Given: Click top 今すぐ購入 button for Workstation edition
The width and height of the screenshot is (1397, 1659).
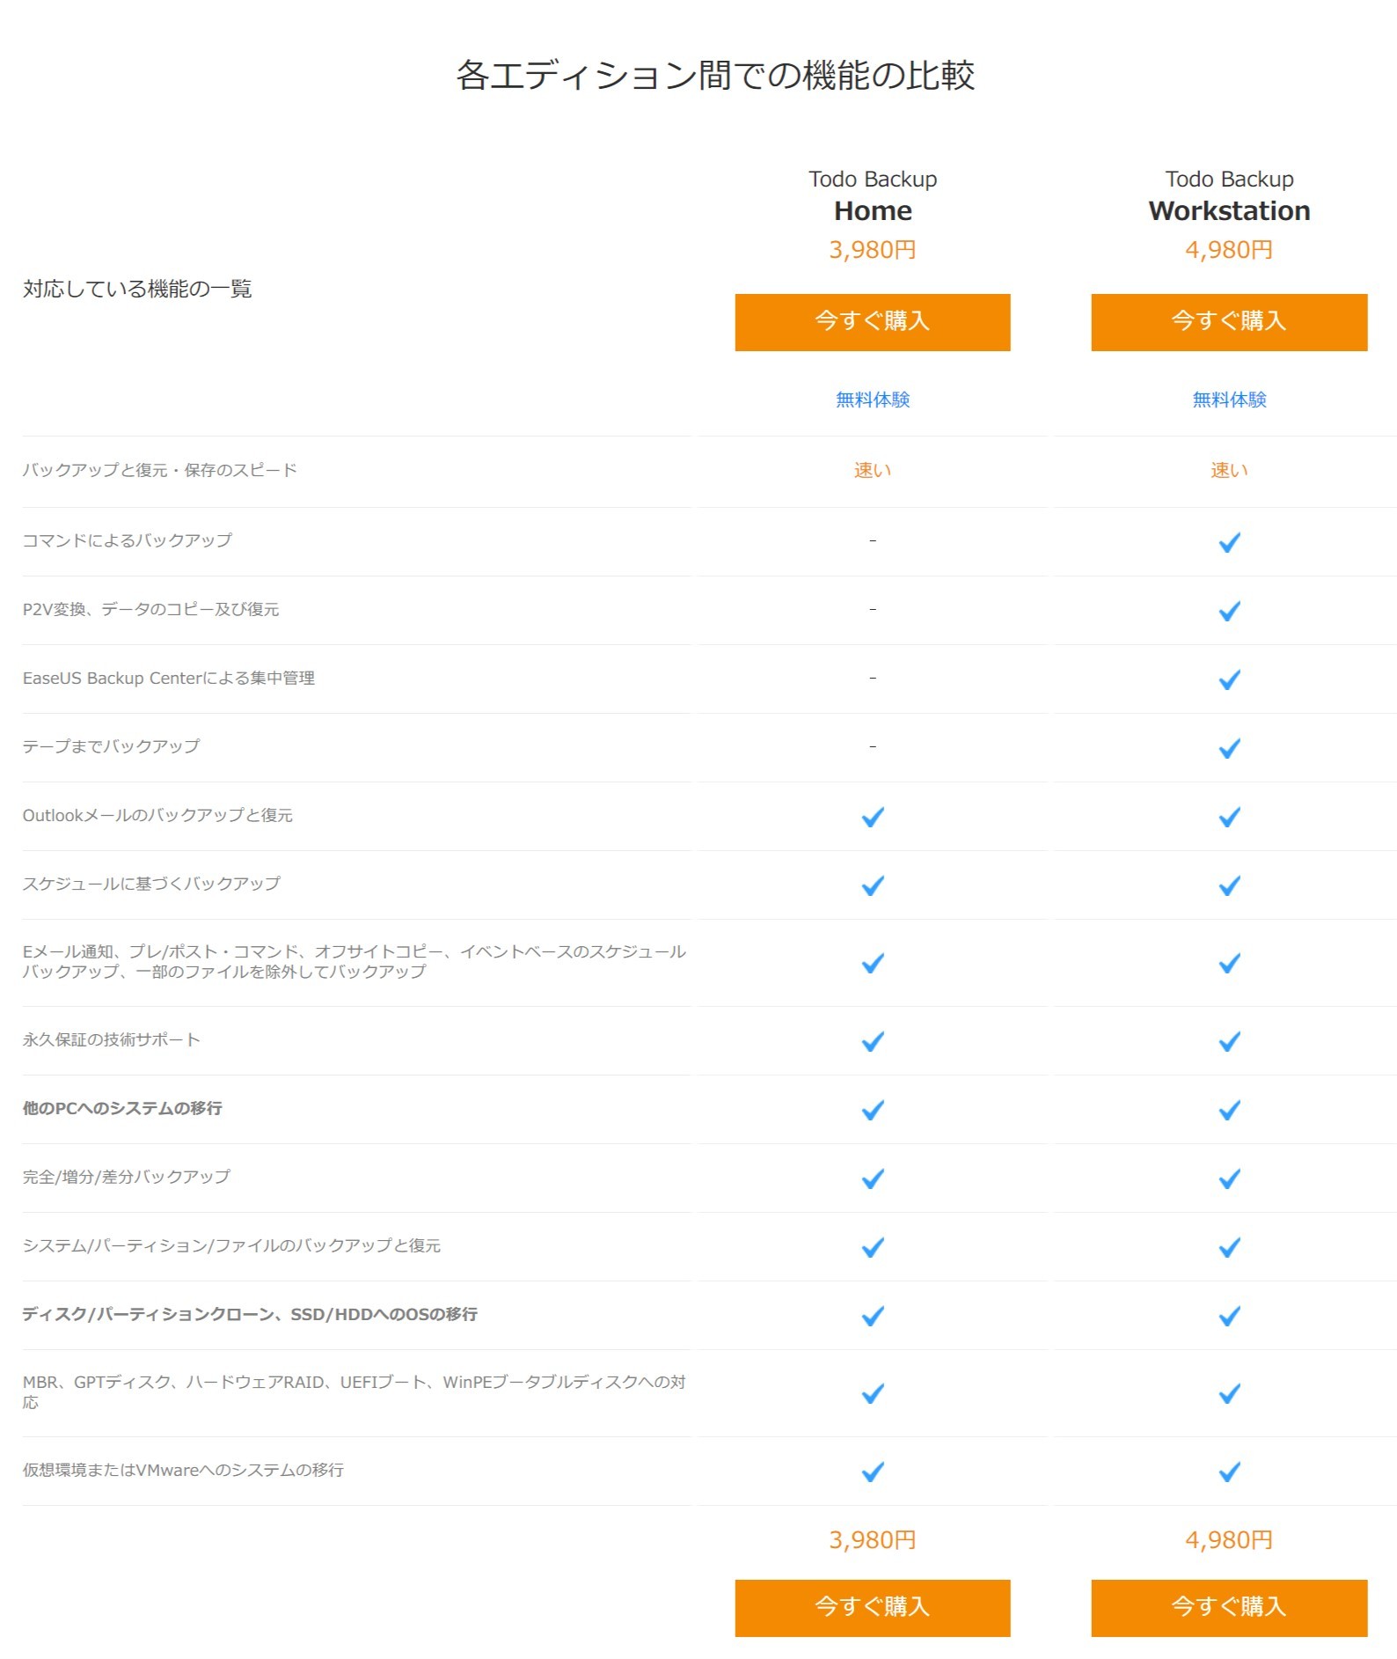Looking at the screenshot, I should (1228, 322).
